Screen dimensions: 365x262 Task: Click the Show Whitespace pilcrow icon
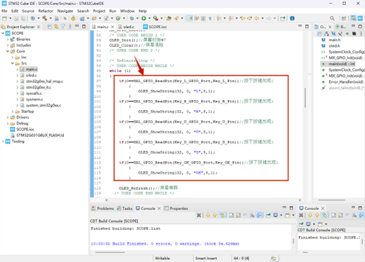(210, 18)
